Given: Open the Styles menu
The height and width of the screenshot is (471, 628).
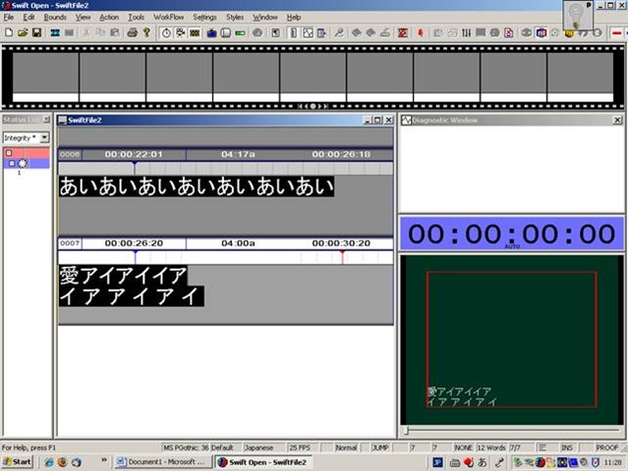Looking at the screenshot, I should pos(235,17).
